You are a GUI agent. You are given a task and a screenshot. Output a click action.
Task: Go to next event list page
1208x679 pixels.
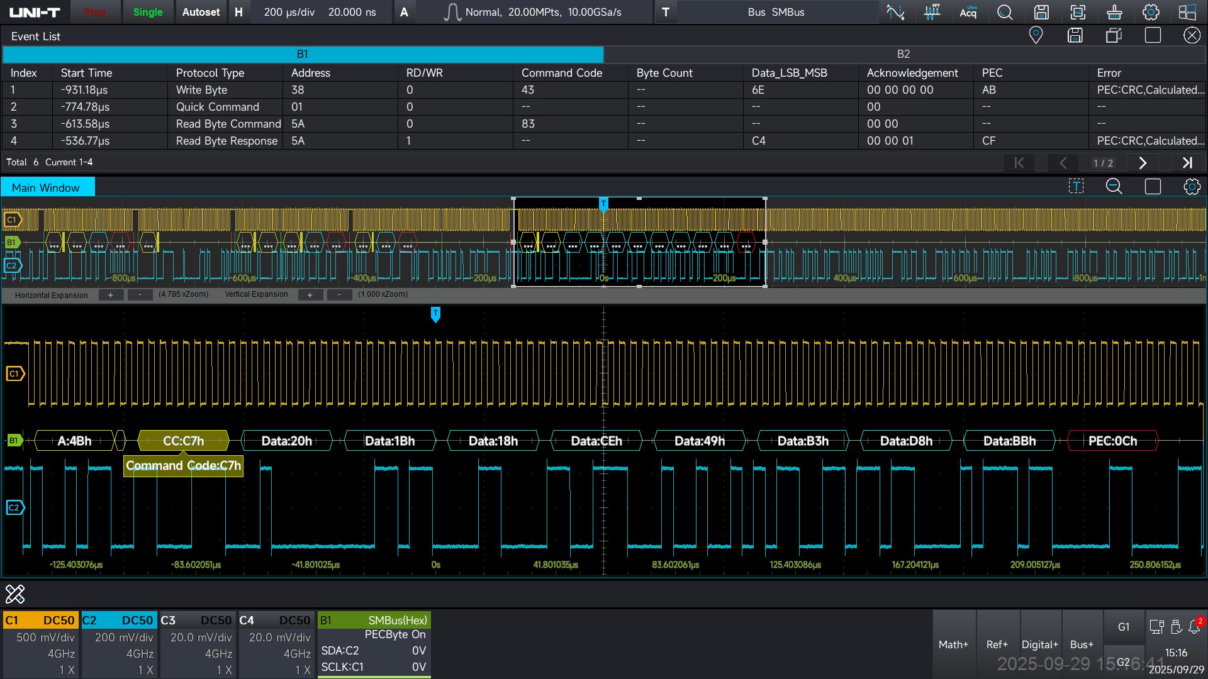point(1143,163)
